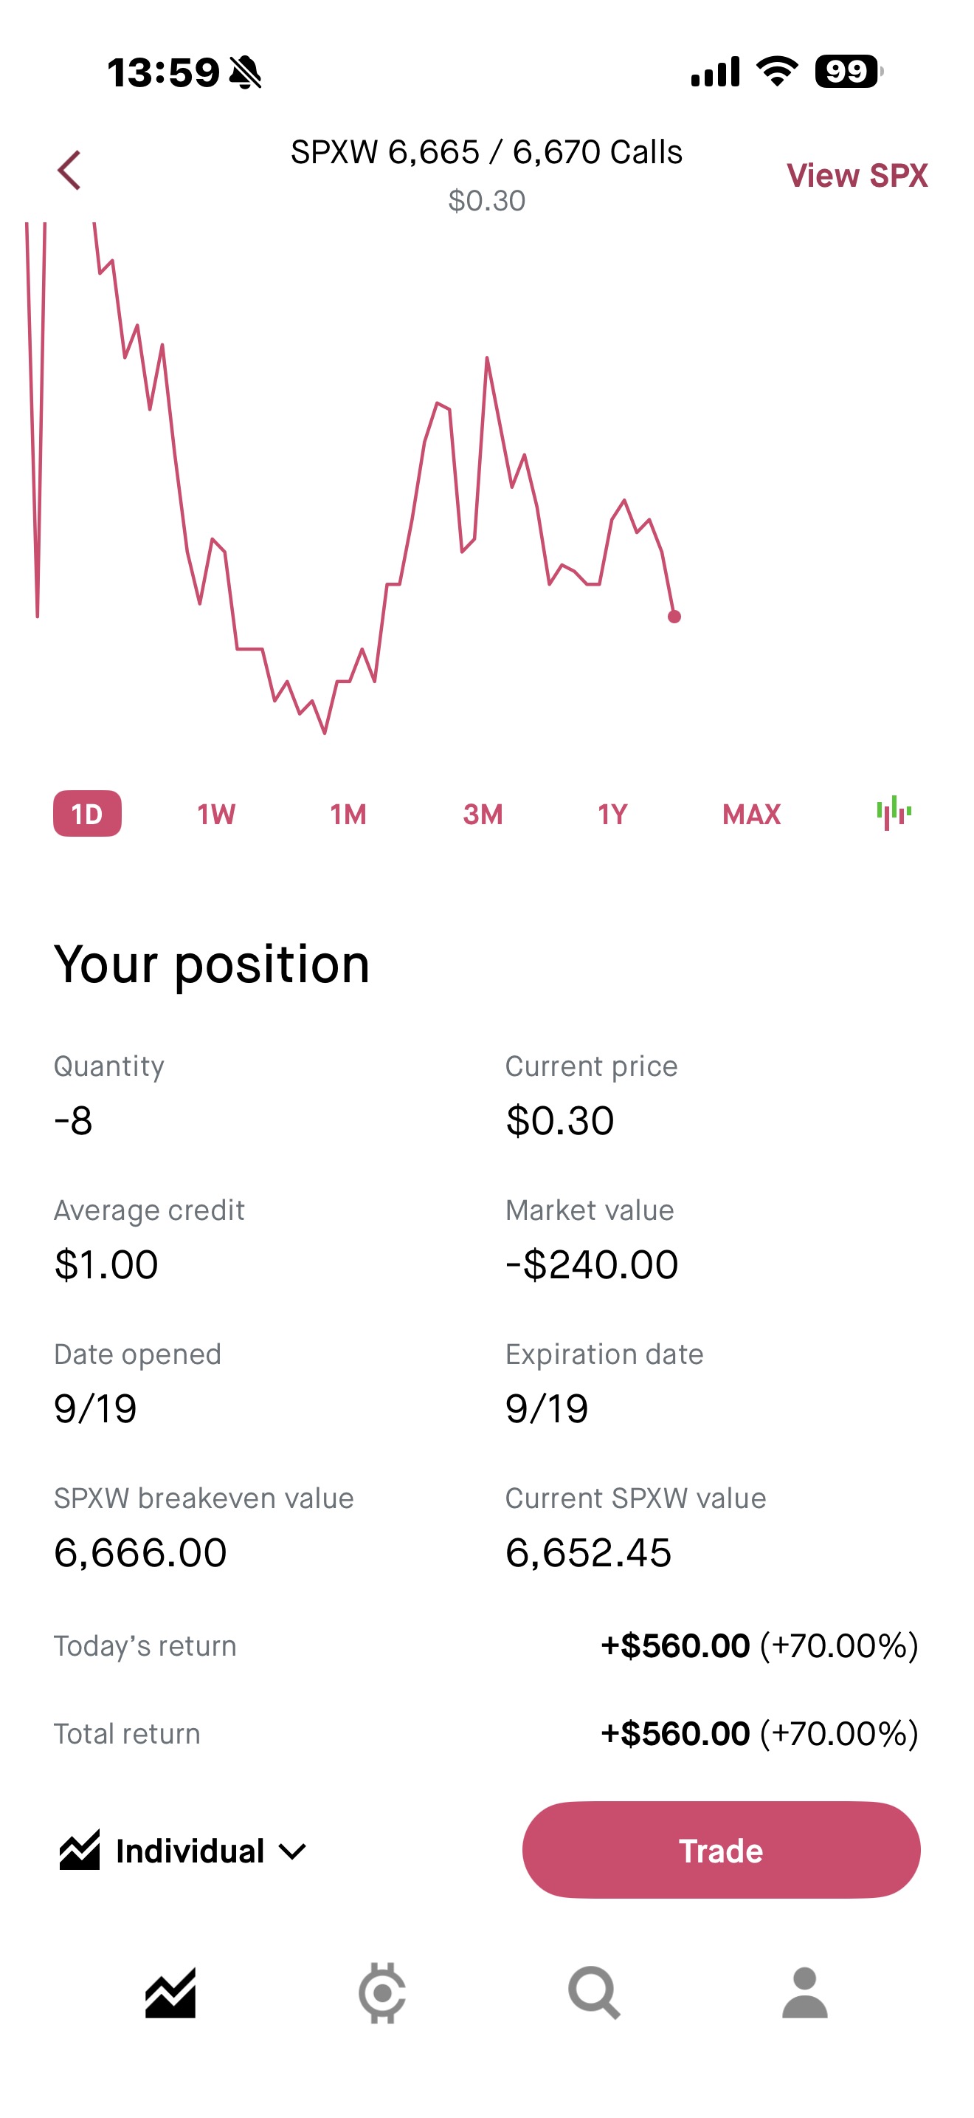Switch chart range to 1M
The image size is (974, 2118).
348,814
